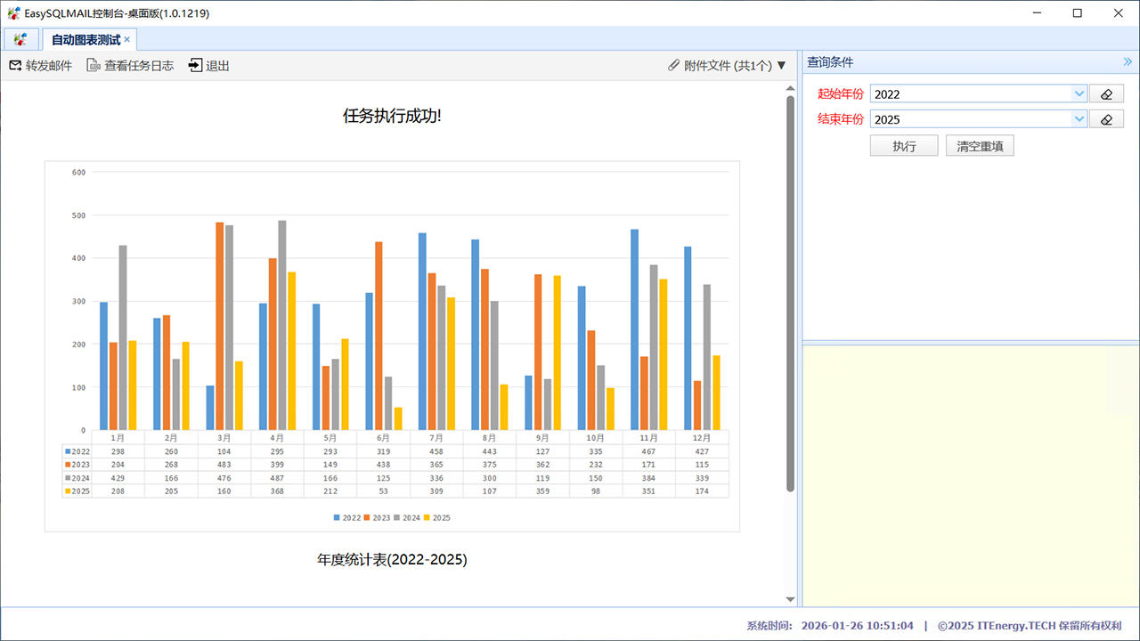The image size is (1140, 641).
Task: Click 转发邮件 to forward the mail
Action: [49, 66]
